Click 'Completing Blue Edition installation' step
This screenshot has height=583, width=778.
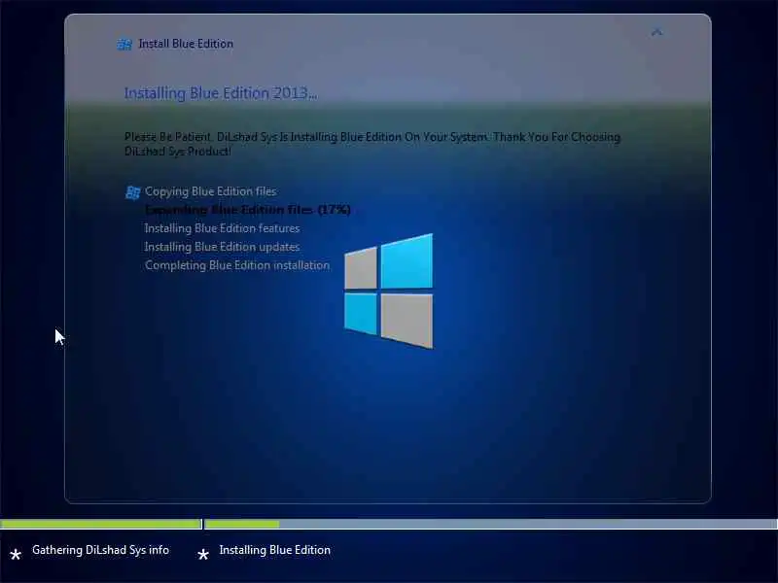pyautogui.click(x=237, y=265)
